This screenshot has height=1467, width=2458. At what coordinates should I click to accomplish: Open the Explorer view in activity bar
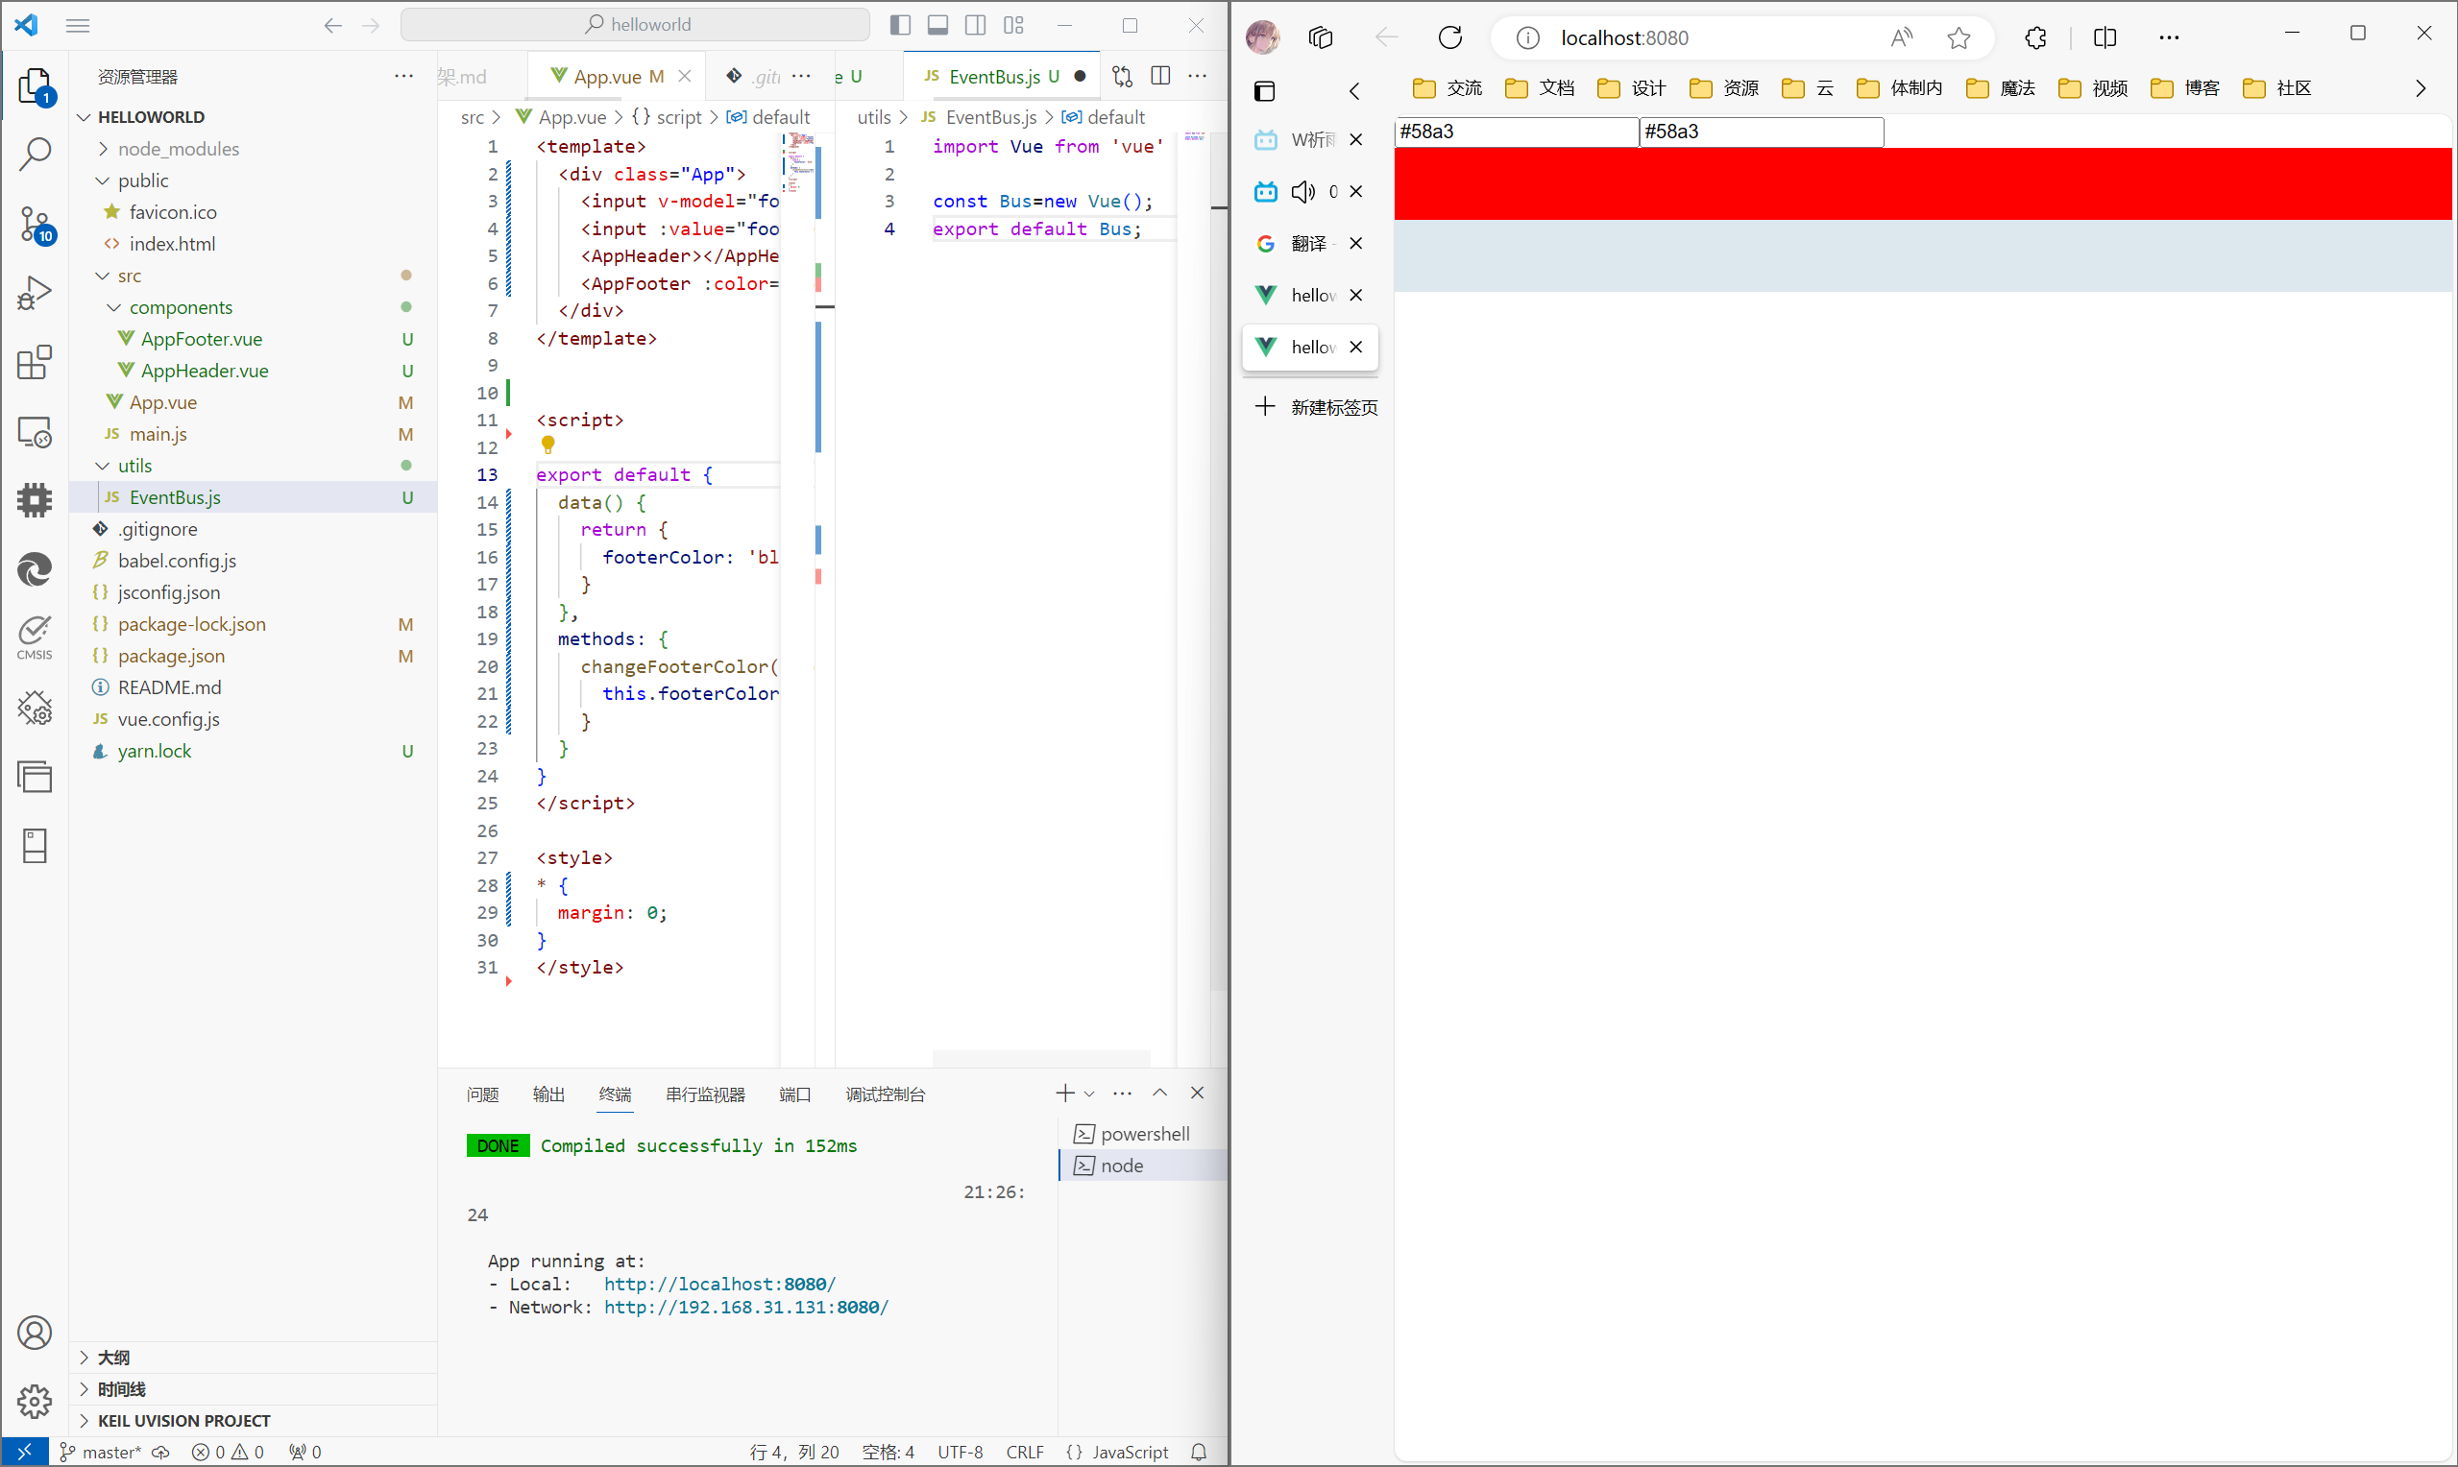coord(35,86)
